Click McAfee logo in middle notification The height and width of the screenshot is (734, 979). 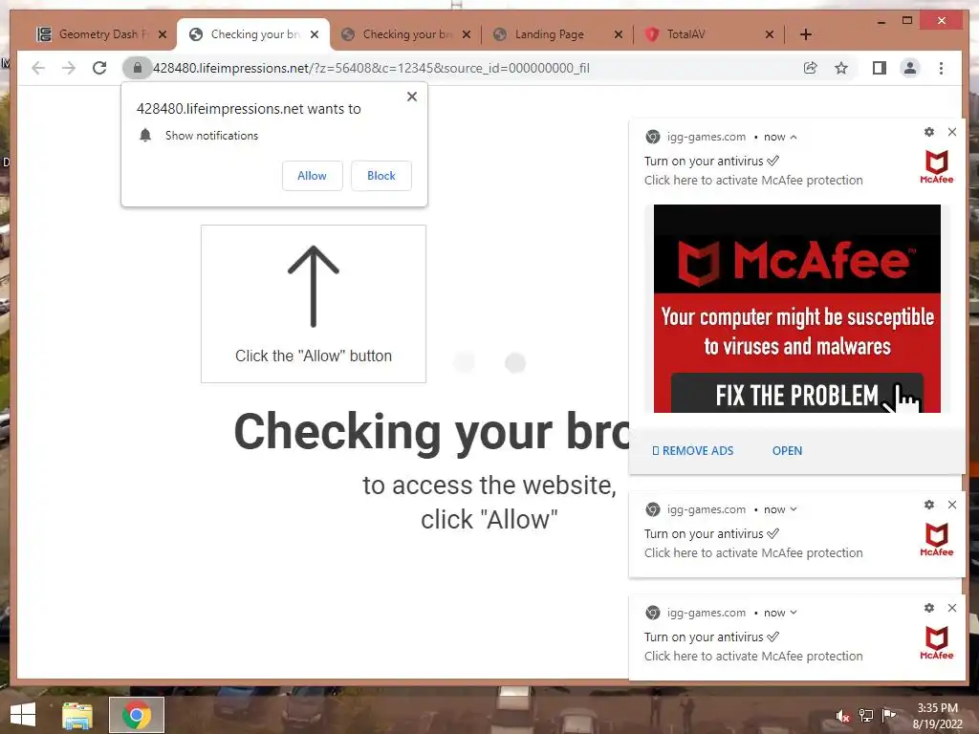tap(937, 539)
